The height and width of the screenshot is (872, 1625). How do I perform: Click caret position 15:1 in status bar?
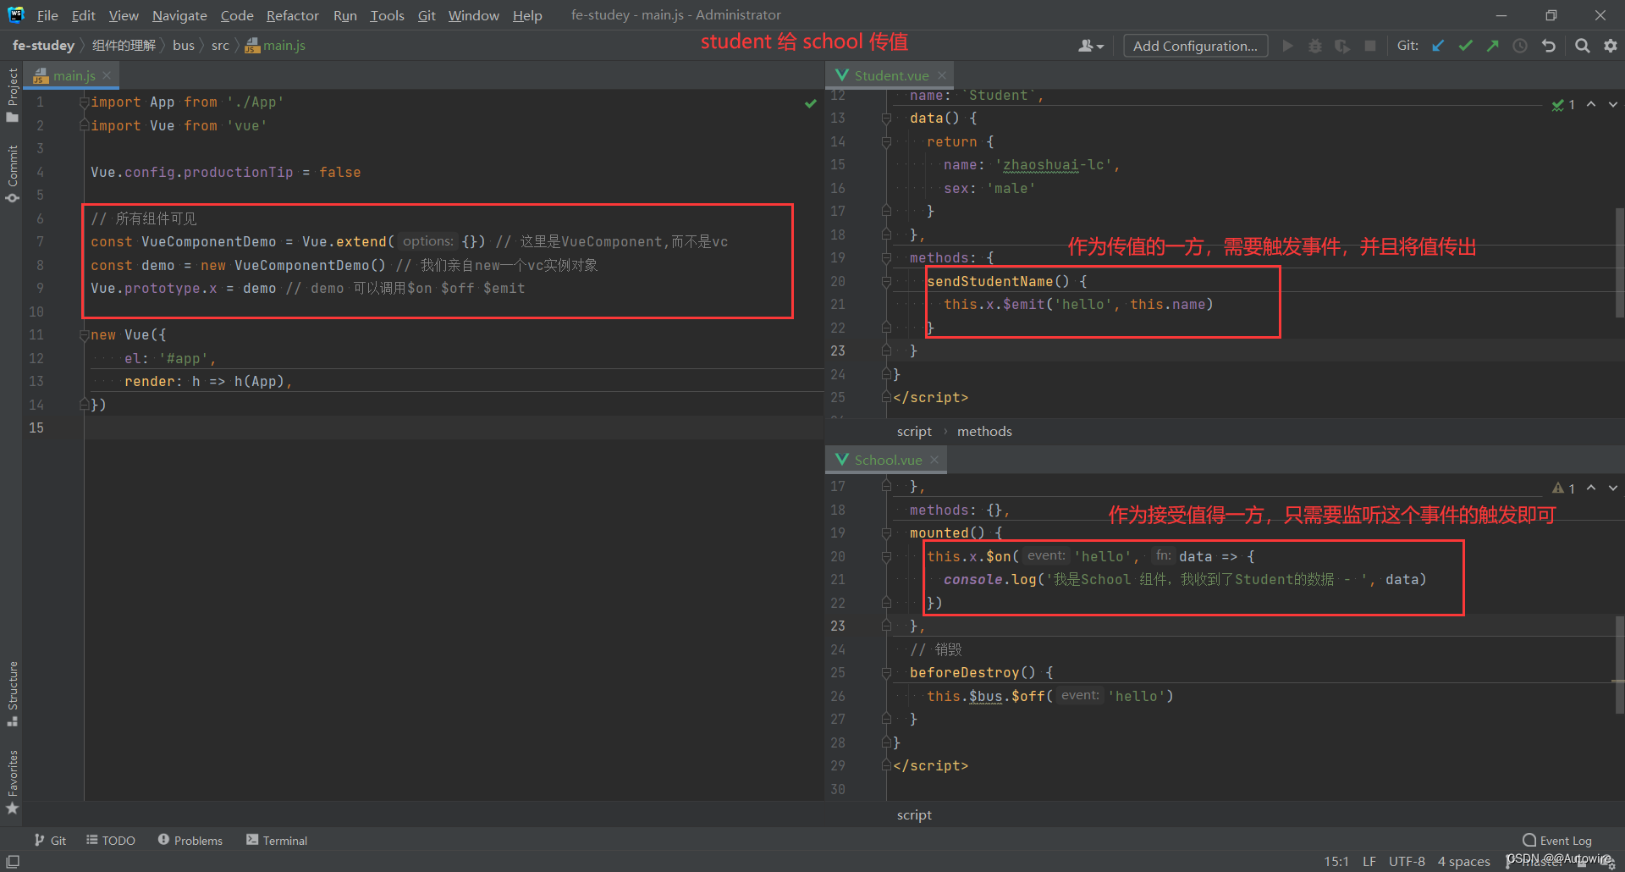click(x=1336, y=861)
